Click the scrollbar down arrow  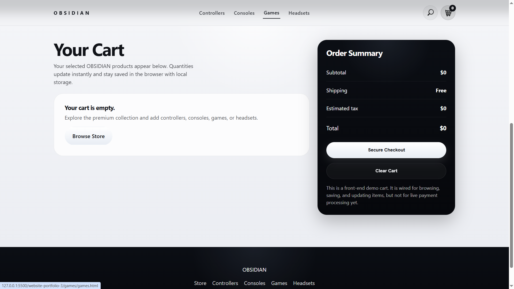511,286
